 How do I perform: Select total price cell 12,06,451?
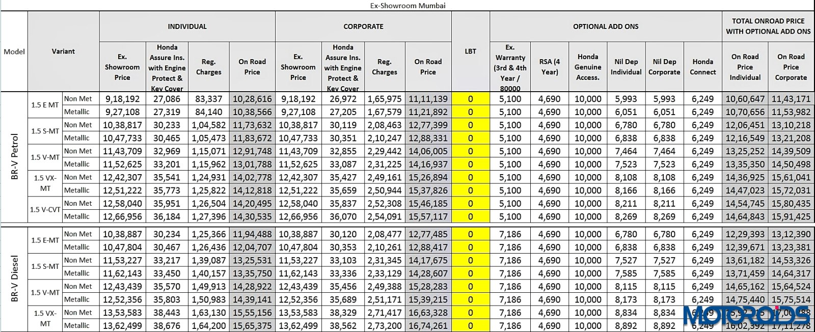(745, 125)
